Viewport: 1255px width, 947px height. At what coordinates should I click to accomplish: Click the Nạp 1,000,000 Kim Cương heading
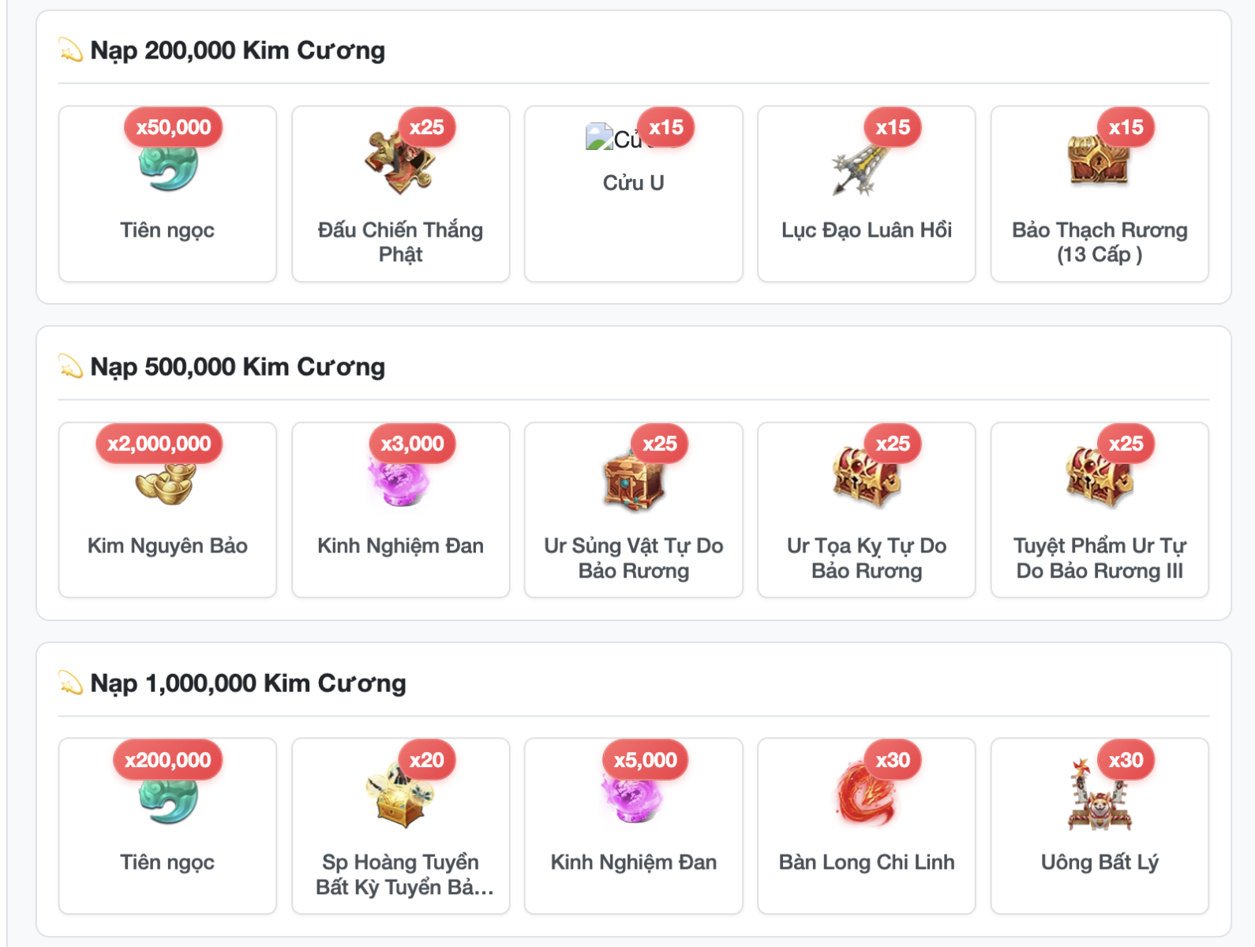[248, 683]
